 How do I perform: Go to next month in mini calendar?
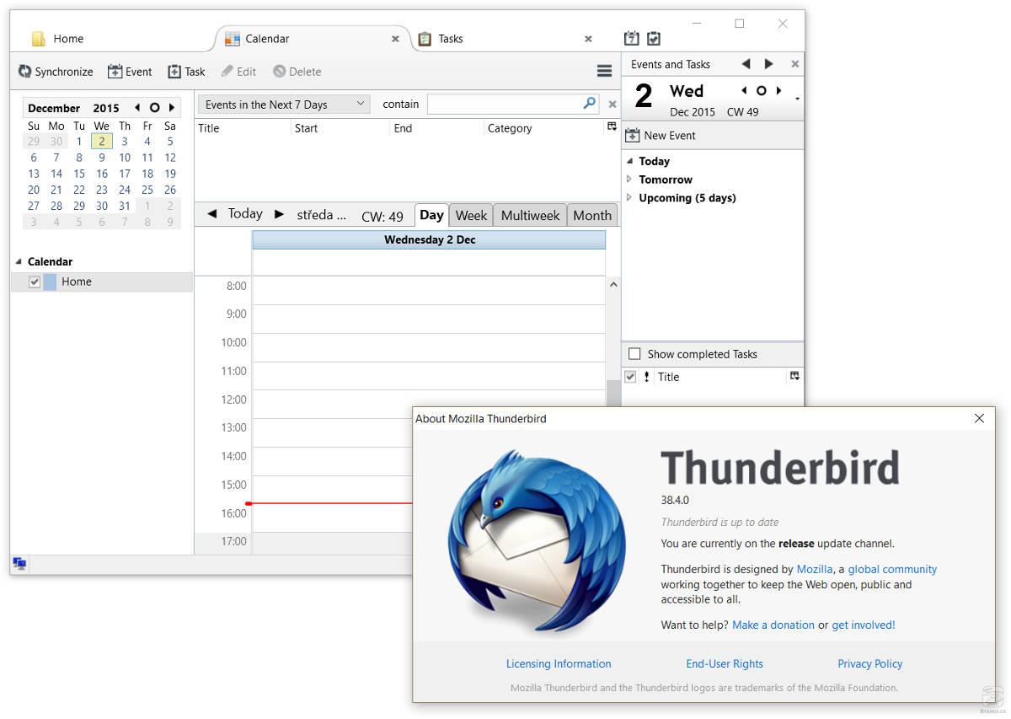172,108
